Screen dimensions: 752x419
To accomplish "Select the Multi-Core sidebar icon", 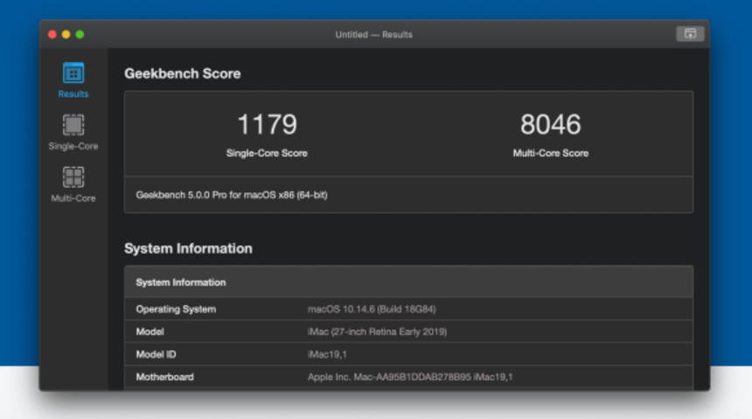I will tap(73, 177).
